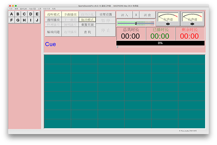The image size is (217, 145).
Task: Open 效果设置 effect settings
Action: (x=106, y=14)
